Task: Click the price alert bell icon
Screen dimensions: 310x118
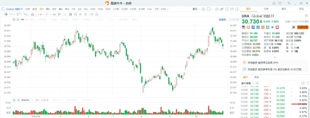Action: tap(294, 27)
